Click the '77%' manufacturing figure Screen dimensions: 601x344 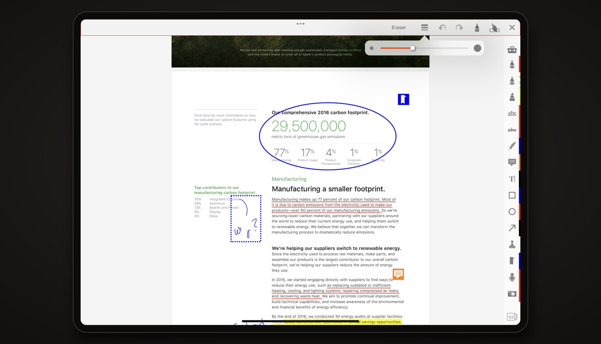tap(281, 153)
